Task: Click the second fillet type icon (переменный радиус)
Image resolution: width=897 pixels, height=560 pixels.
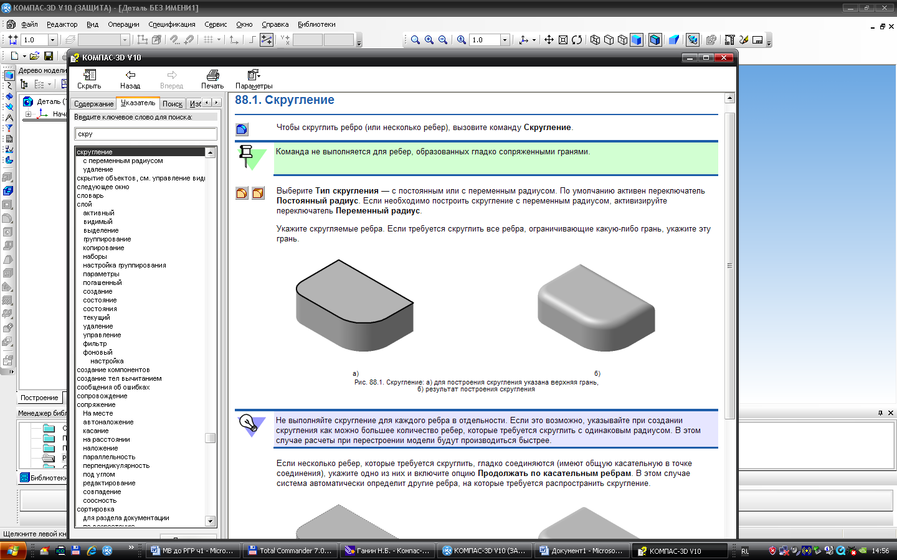Action: click(258, 194)
